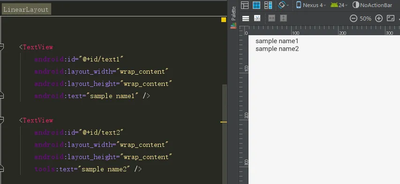
Task: Open the API 24 version dropdown
Action: click(x=339, y=5)
